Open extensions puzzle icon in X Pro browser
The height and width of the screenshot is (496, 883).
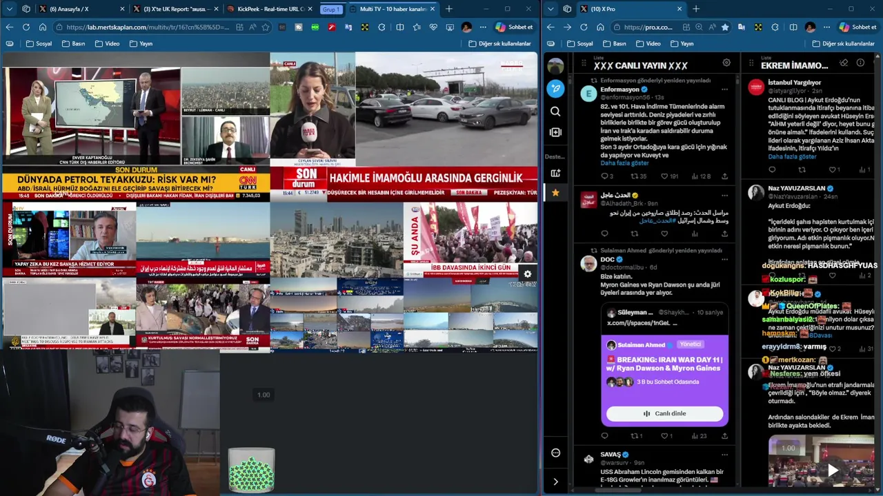click(x=775, y=27)
